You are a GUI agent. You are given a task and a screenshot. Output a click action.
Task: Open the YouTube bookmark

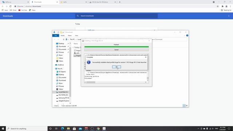coord(23,10)
